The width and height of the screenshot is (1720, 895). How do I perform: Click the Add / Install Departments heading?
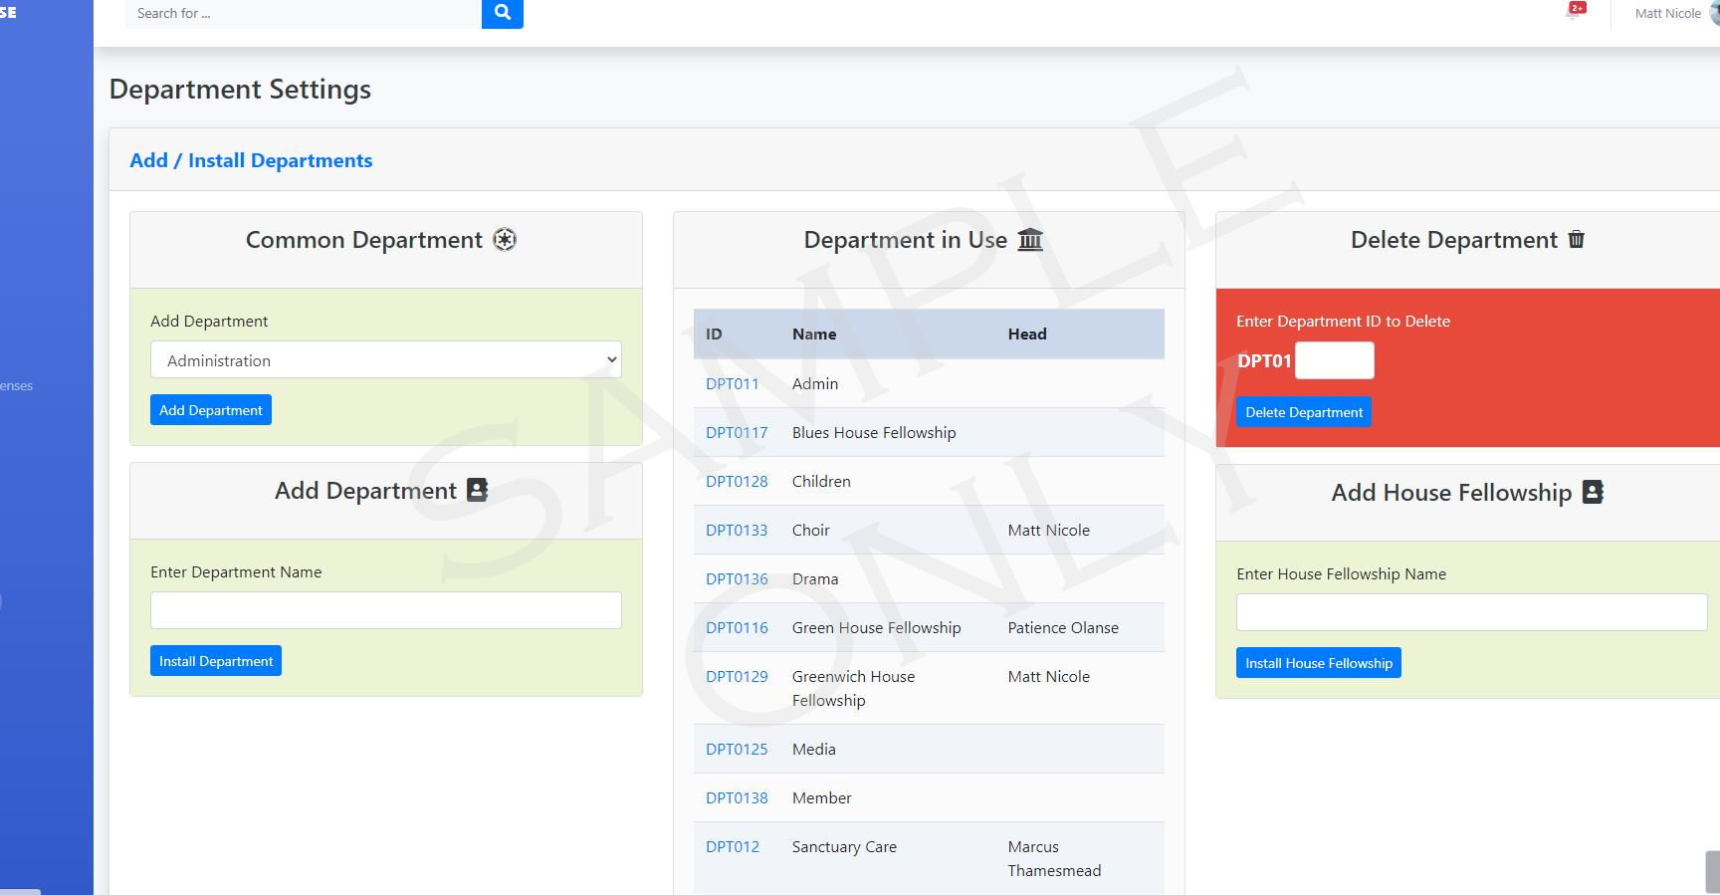[x=251, y=160]
